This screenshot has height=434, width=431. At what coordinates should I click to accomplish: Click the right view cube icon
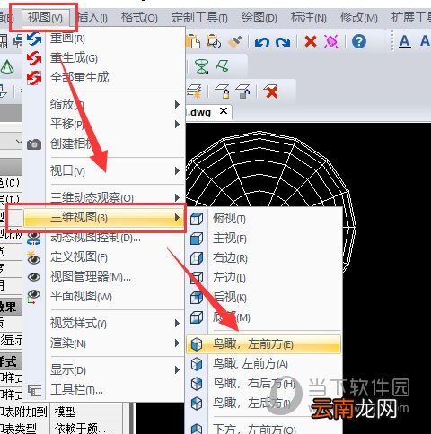point(197,258)
